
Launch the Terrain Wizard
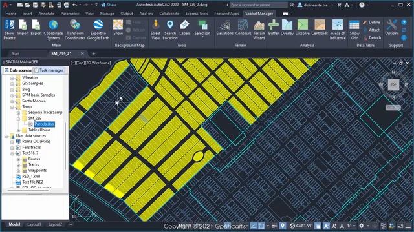click(259, 30)
